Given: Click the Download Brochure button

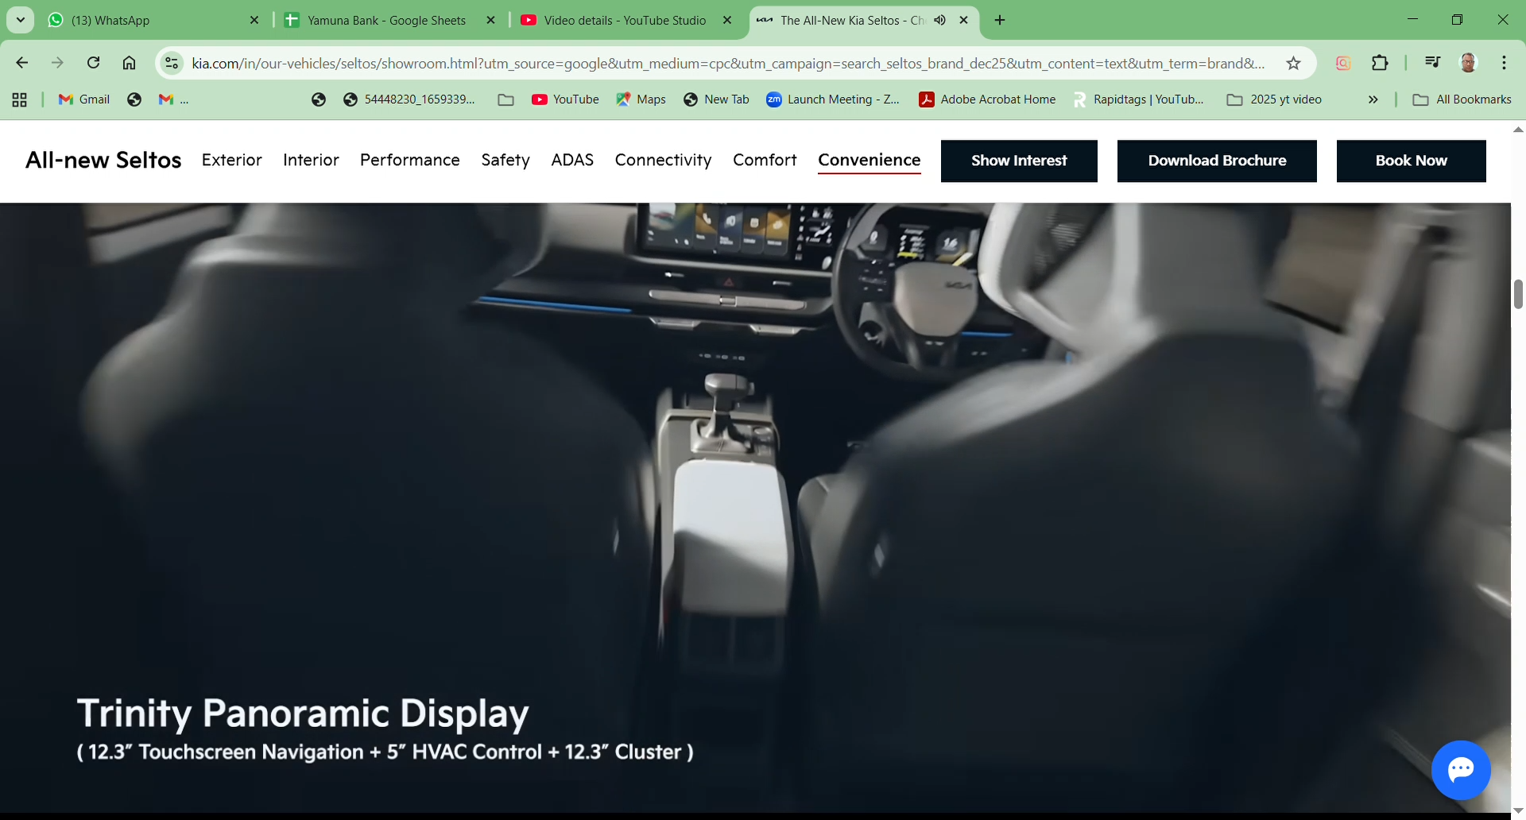Looking at the screenshot, I should [1216, 161].
